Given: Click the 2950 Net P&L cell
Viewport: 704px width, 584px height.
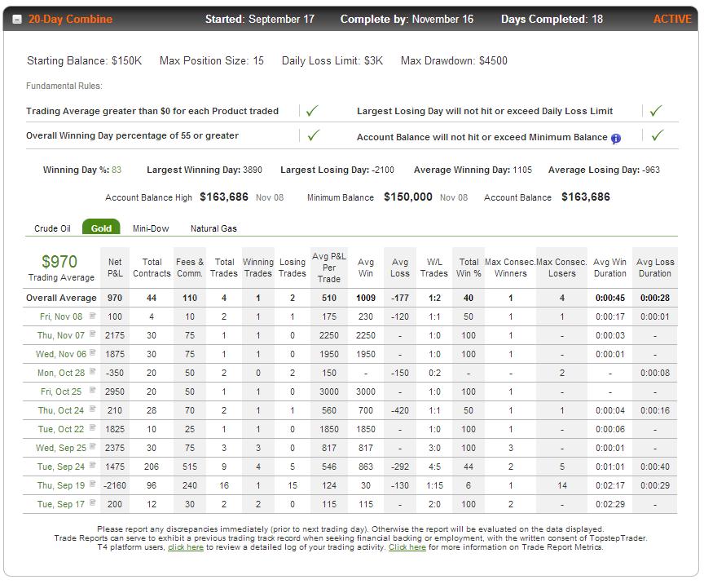Looking at the screenshot, I should click(x=115, y=392).
